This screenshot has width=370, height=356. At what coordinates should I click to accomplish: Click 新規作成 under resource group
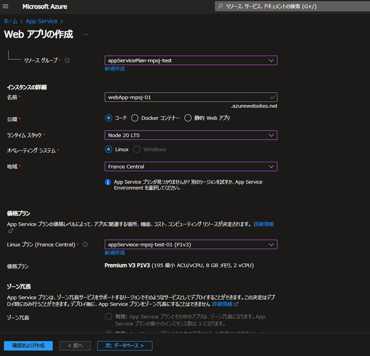click(115, 69)
